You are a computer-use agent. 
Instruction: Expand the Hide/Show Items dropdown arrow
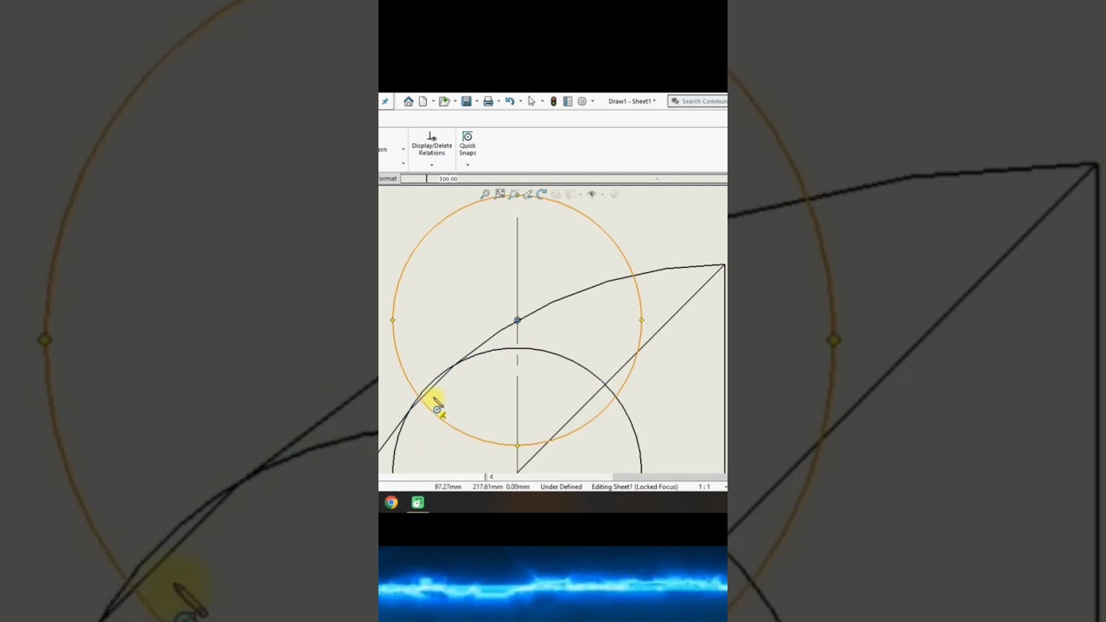click(x=602, y=194)
